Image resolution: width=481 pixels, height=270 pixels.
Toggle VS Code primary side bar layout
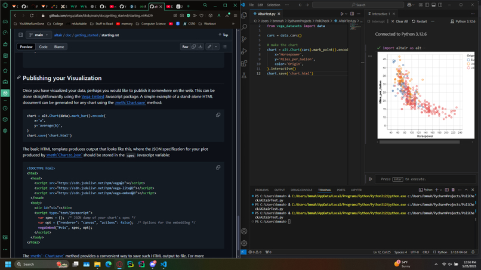point(427,5)
